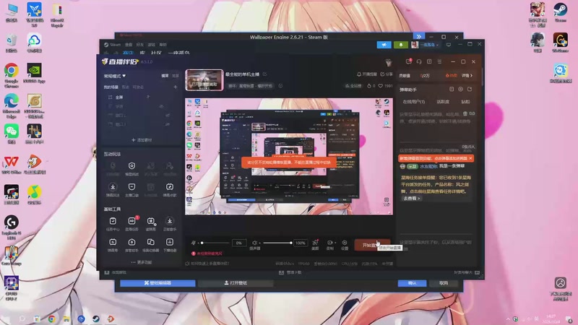Pop out the 弹幕助手 panel
578x325 pixels.
click(x=470, y=89)
